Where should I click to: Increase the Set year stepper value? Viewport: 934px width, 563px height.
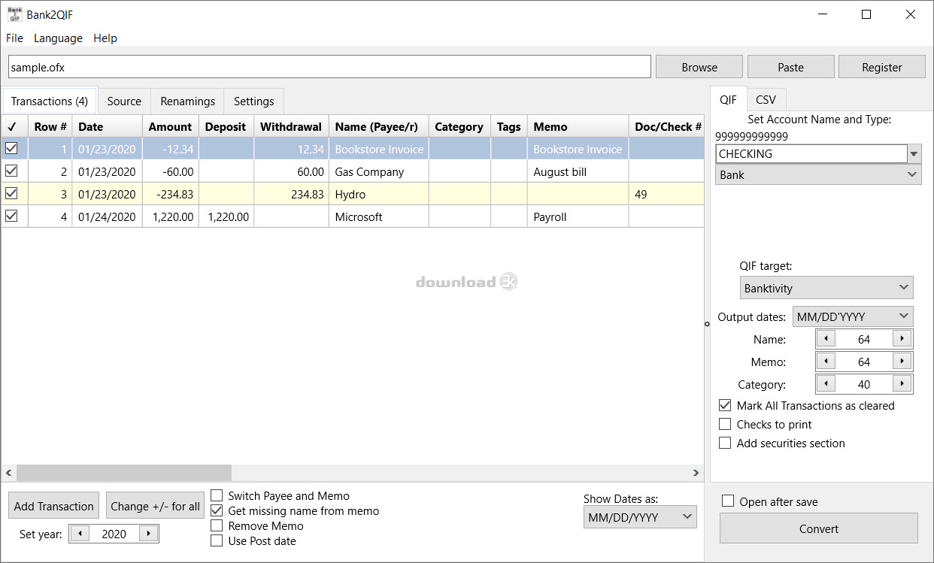click(x=149, y=534)
